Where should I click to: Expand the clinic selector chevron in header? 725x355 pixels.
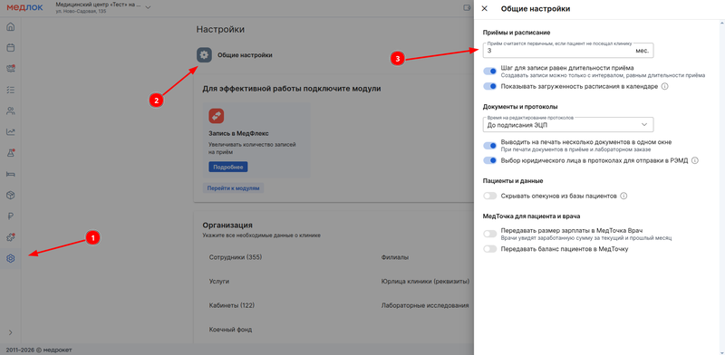pyautogui.click(x=148, y=7)
